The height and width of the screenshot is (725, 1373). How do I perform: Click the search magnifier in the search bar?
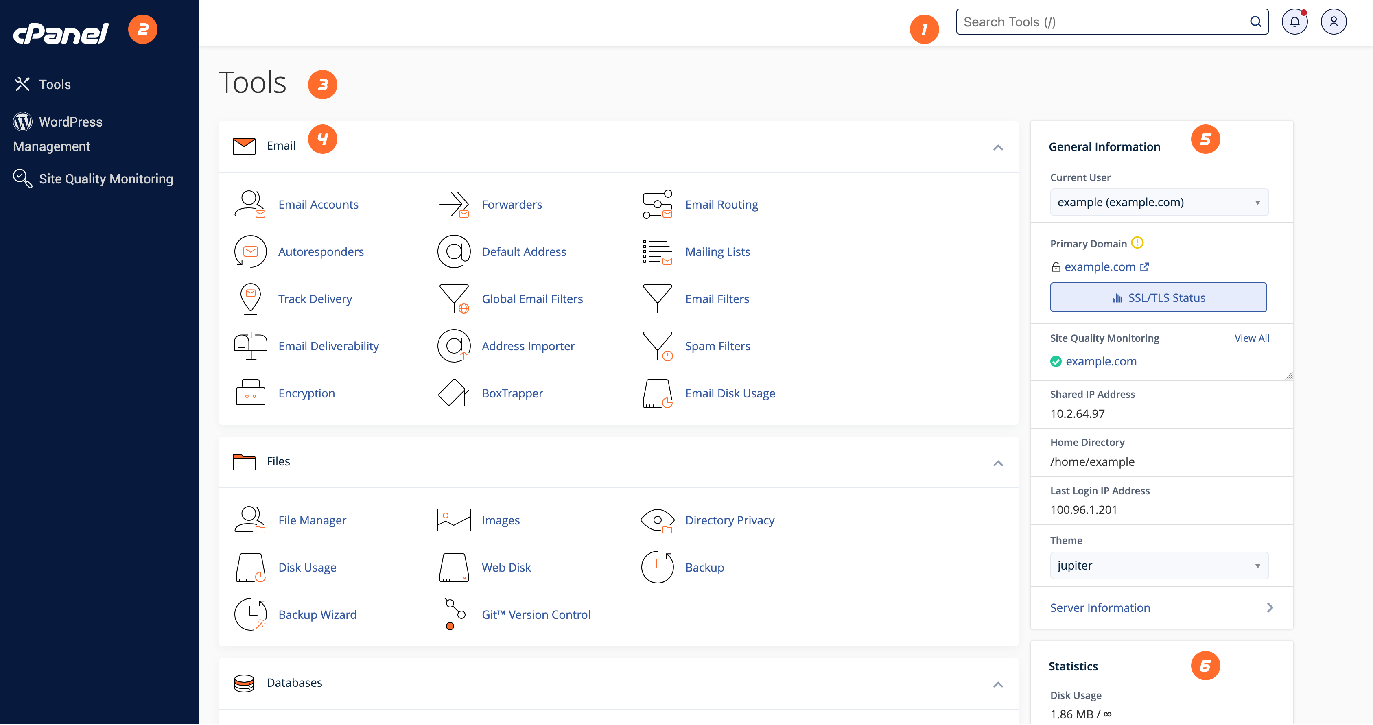1255,21
